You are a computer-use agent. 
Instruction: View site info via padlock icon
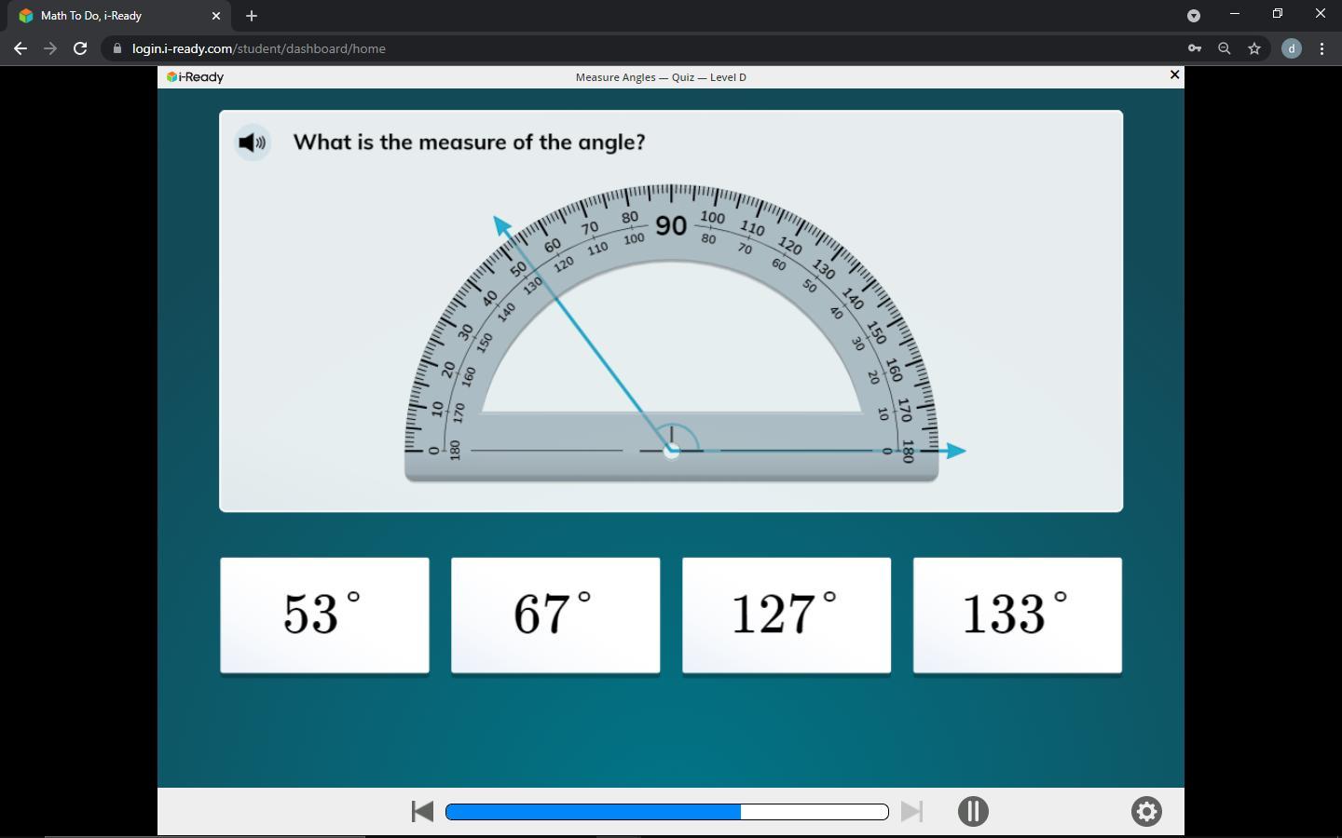tap(117, 48)
